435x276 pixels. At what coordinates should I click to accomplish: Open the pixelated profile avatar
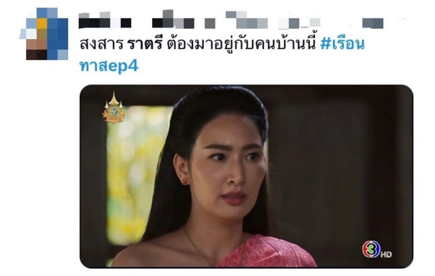click(44, 34)
